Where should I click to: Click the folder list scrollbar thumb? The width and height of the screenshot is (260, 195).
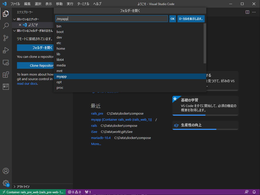(205, 43)
